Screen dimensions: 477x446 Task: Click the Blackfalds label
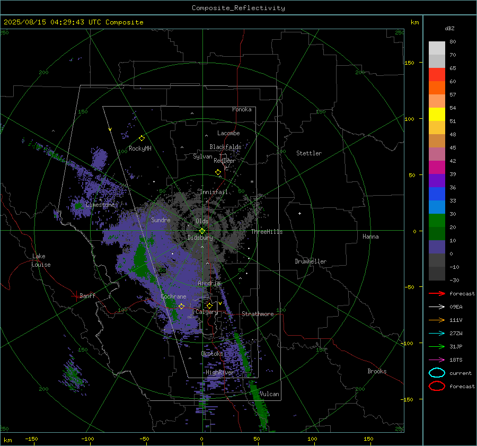tap(225, 147)
